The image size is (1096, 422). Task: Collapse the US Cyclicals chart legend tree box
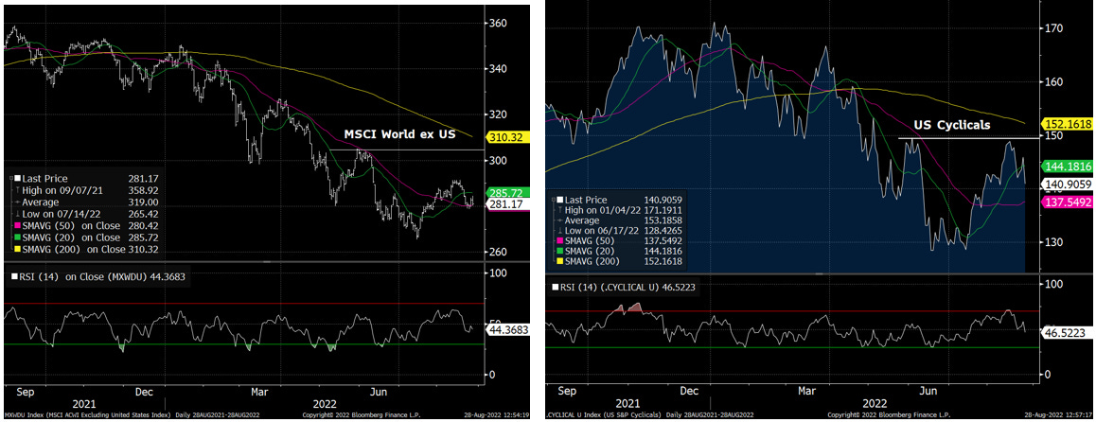point(554,200)
